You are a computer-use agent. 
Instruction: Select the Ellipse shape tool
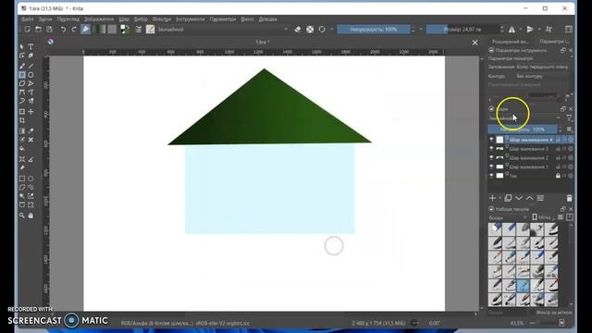(x=31, y=75)
